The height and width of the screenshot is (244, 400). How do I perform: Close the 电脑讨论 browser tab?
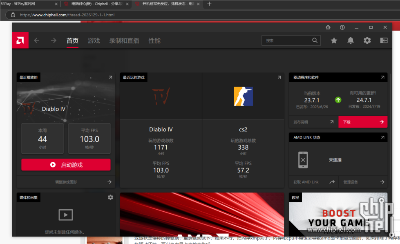click(x=127, y=4)
